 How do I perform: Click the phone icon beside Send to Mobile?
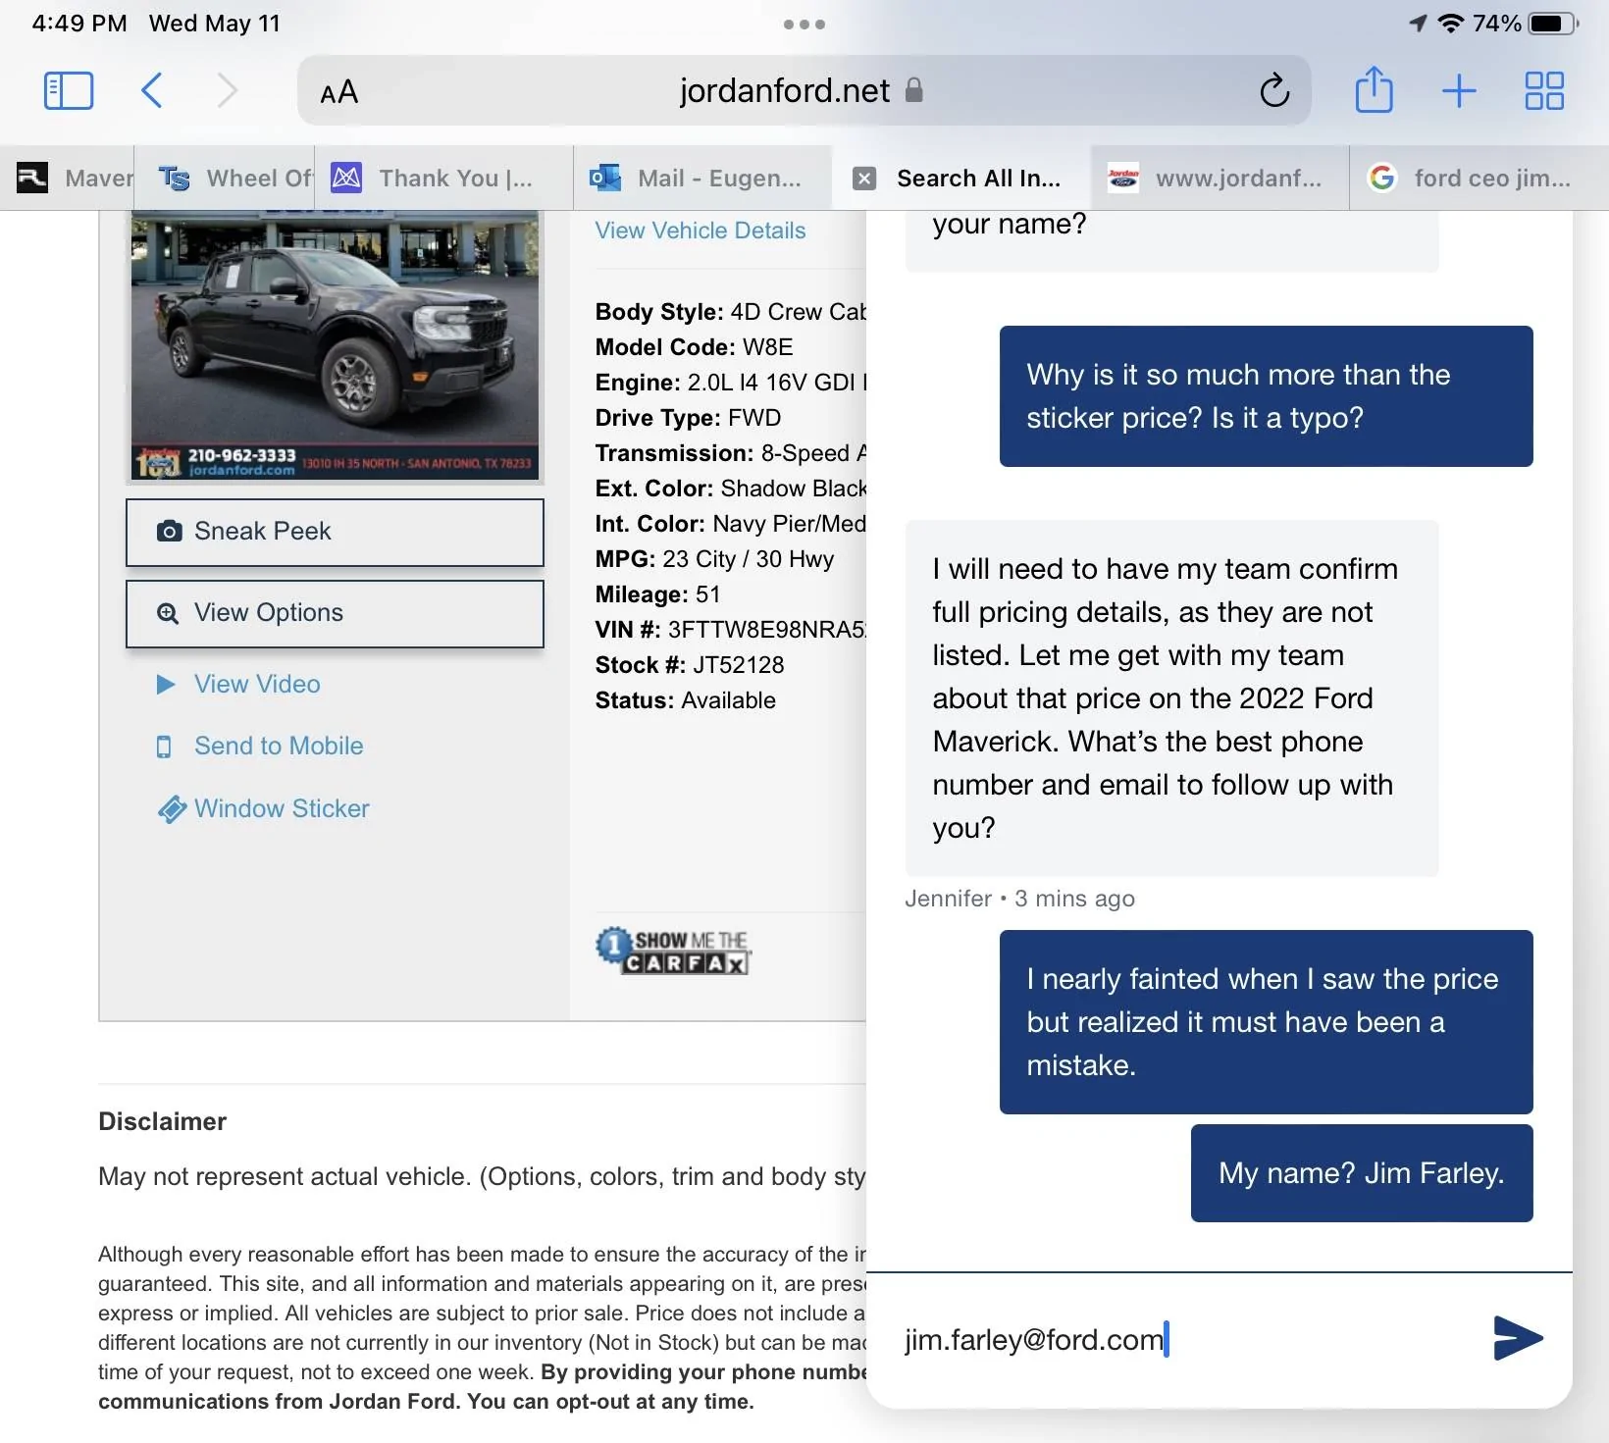164,747
